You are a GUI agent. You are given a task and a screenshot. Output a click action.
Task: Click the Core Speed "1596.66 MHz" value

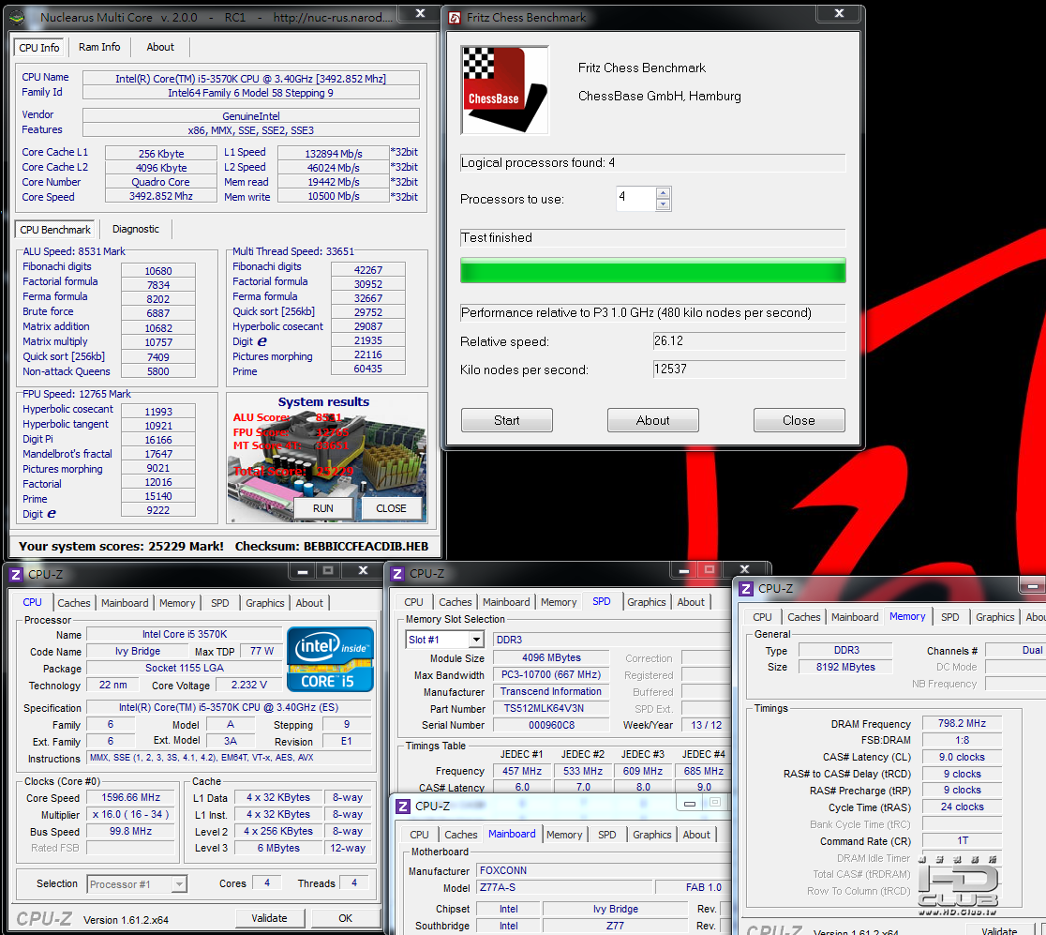pos(131,797)
